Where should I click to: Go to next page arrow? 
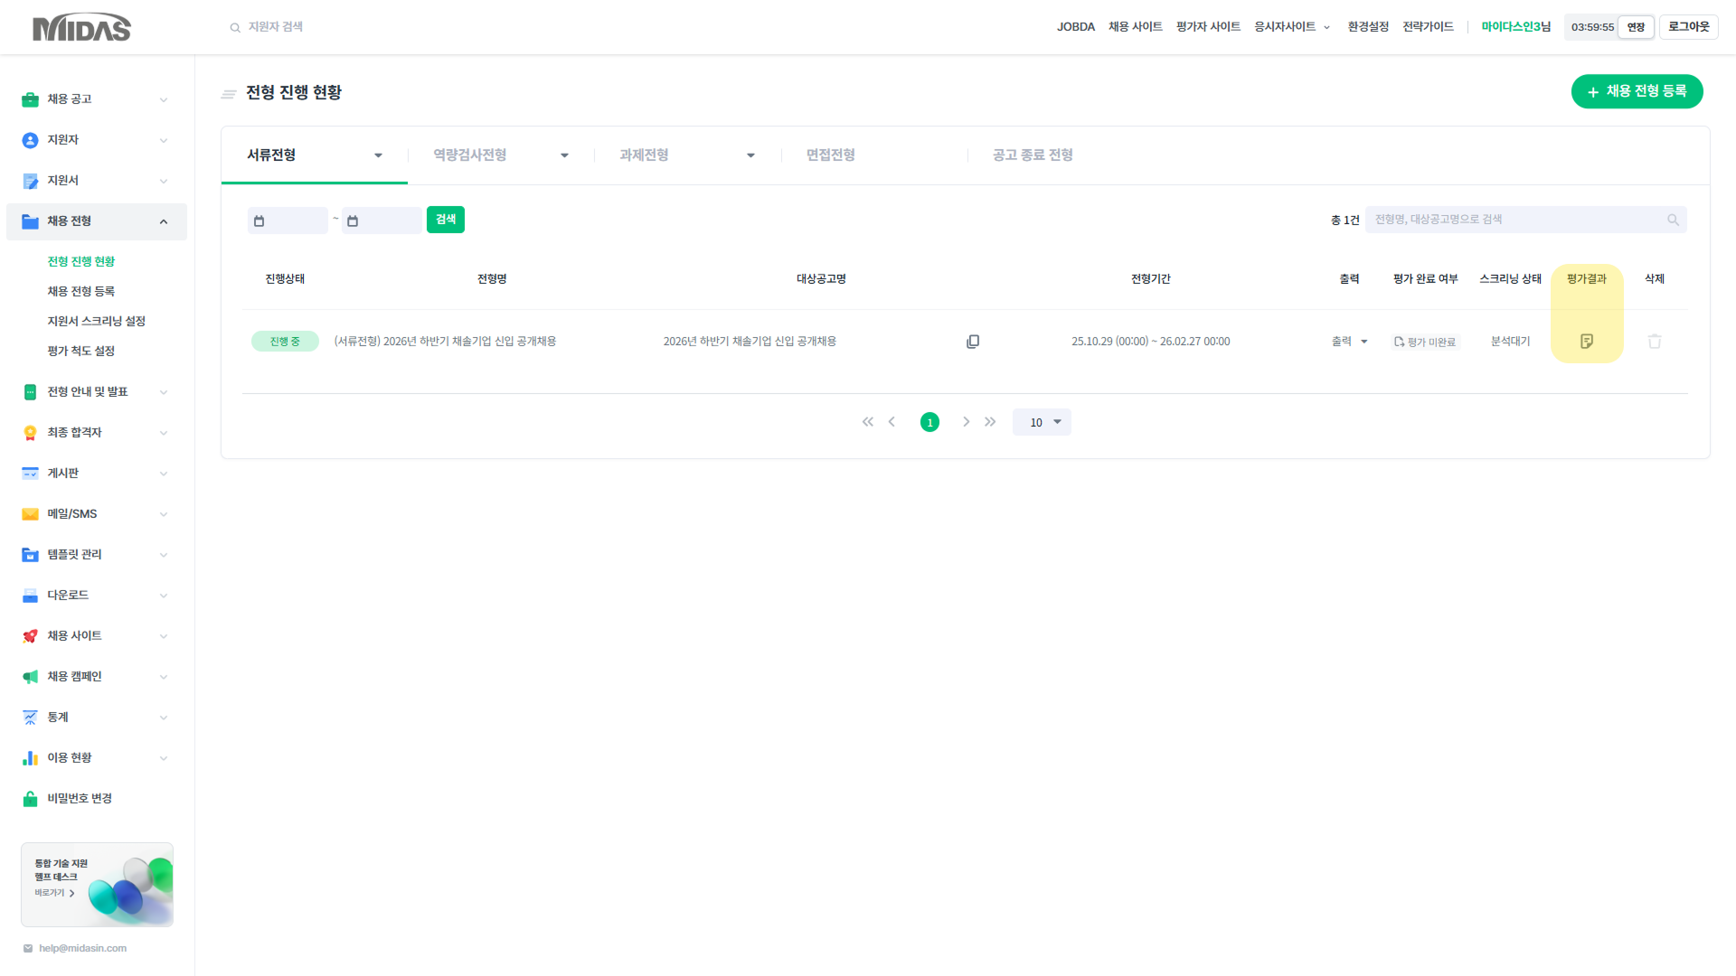click(966, 422)
